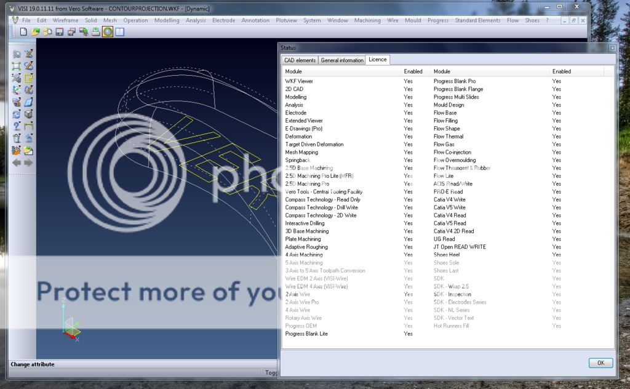This screenshot has width=630, height=389.
Task: Save the current drawing
Action: [59, 31]
